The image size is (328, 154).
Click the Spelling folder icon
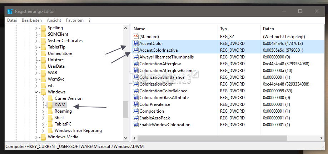[43, 28]
